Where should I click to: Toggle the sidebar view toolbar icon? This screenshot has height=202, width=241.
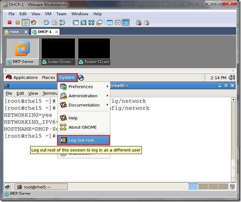(x=75, y=23)
